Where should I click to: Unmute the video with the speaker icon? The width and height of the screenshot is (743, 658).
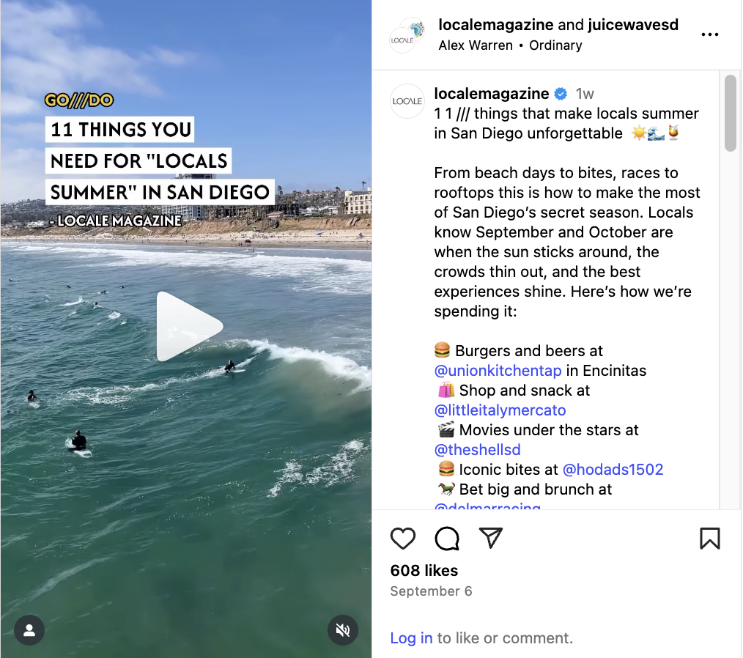(x=343, y=630)
